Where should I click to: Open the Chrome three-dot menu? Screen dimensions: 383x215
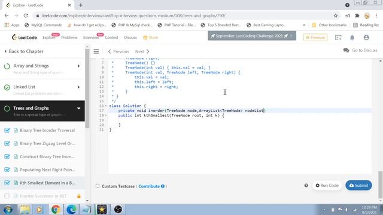pos(376,16)
